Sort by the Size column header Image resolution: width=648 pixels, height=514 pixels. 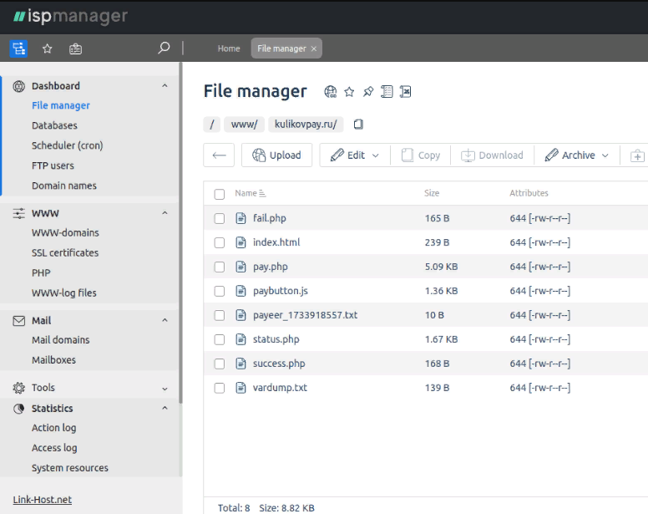point(432,193)
